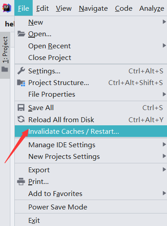Click the floppy disk Save All icon

click(21, 108)
